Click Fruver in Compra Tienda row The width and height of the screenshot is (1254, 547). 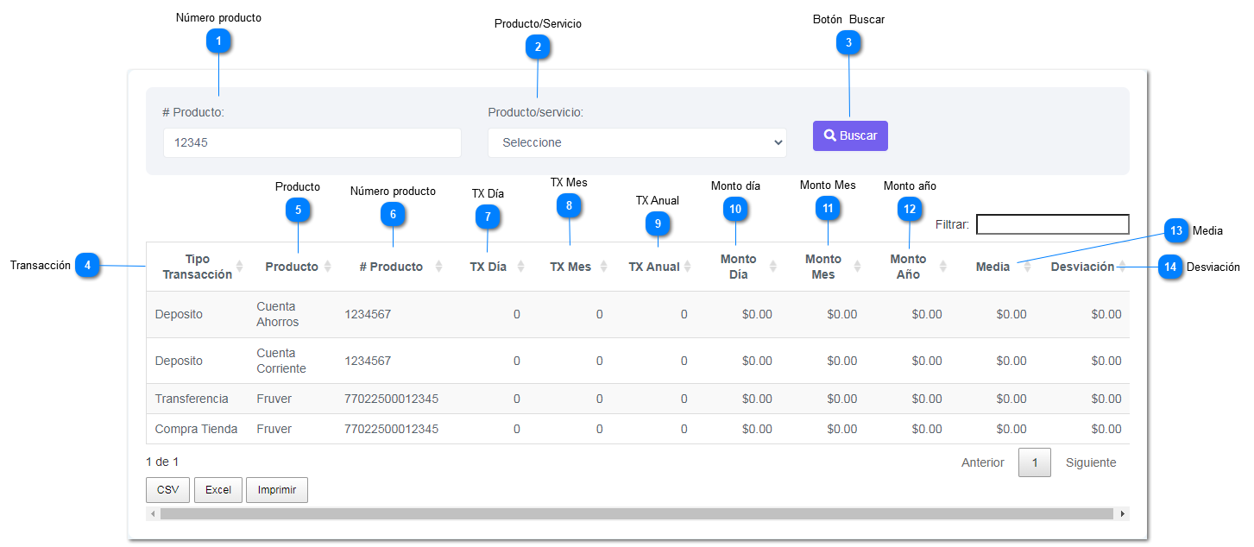click(x=274, y=429)
